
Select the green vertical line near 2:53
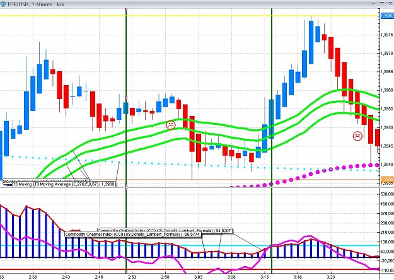click(x=126, y=141)
